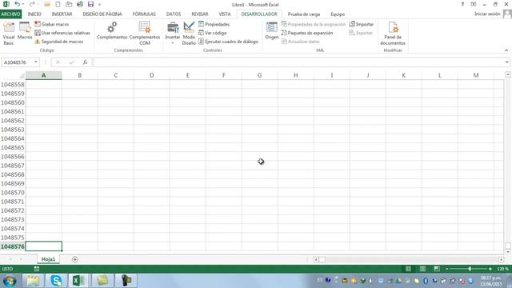This screenshot has height=288, width=512.
Task: Click Ejecutar cuadro de diálogo
Action: coord(228,42)
